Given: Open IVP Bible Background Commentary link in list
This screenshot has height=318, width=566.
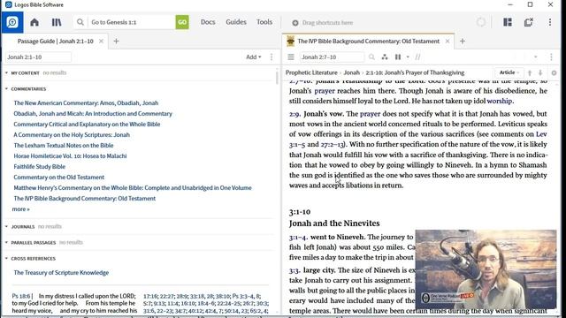Looking at the screenshot, I should pos(85,198).
